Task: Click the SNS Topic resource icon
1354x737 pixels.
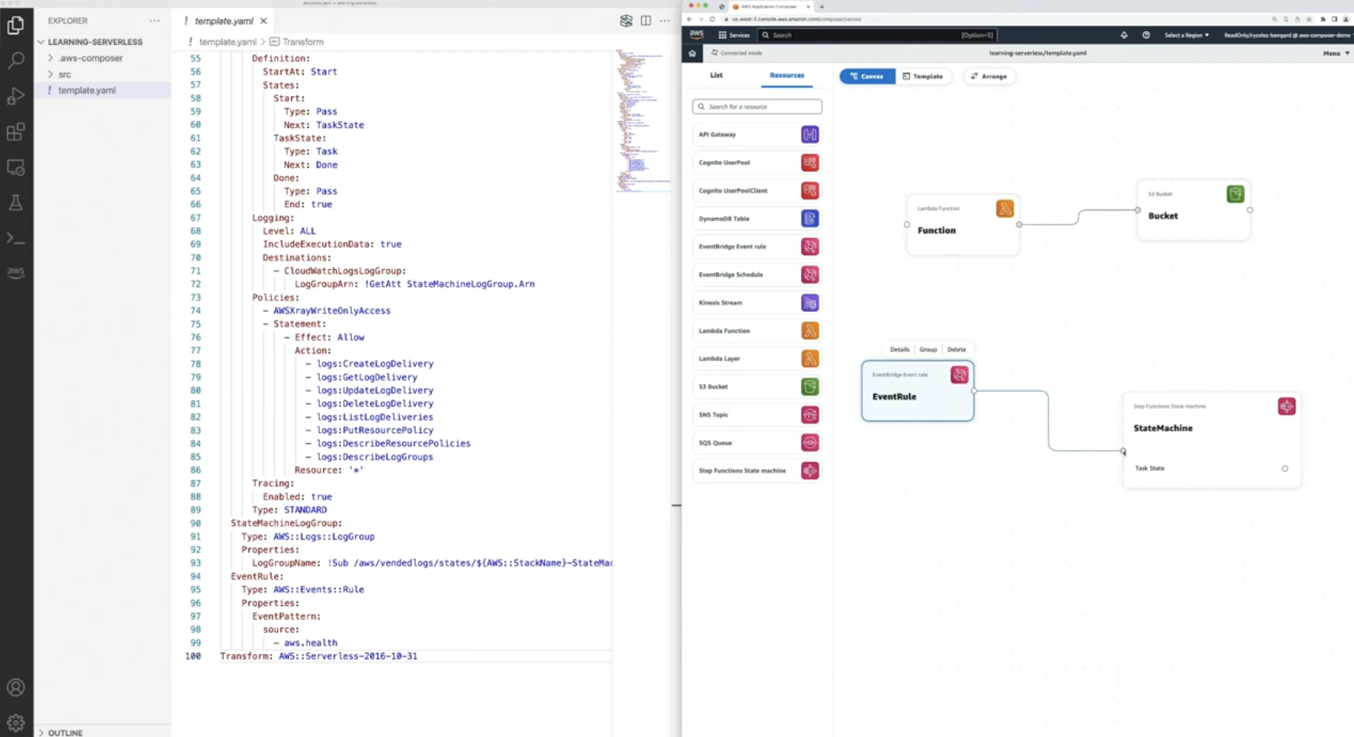Action: (810, 414)
